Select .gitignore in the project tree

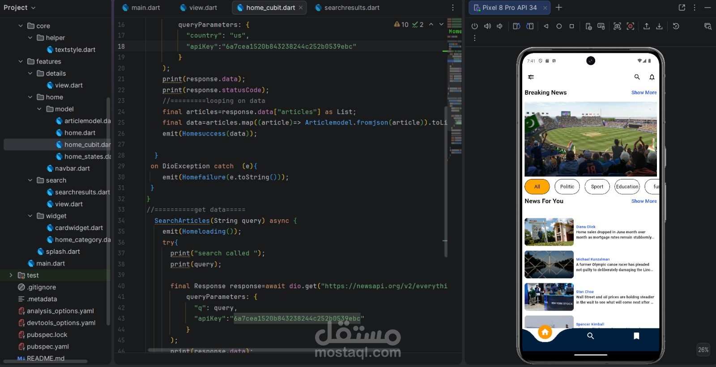point(37,287)
